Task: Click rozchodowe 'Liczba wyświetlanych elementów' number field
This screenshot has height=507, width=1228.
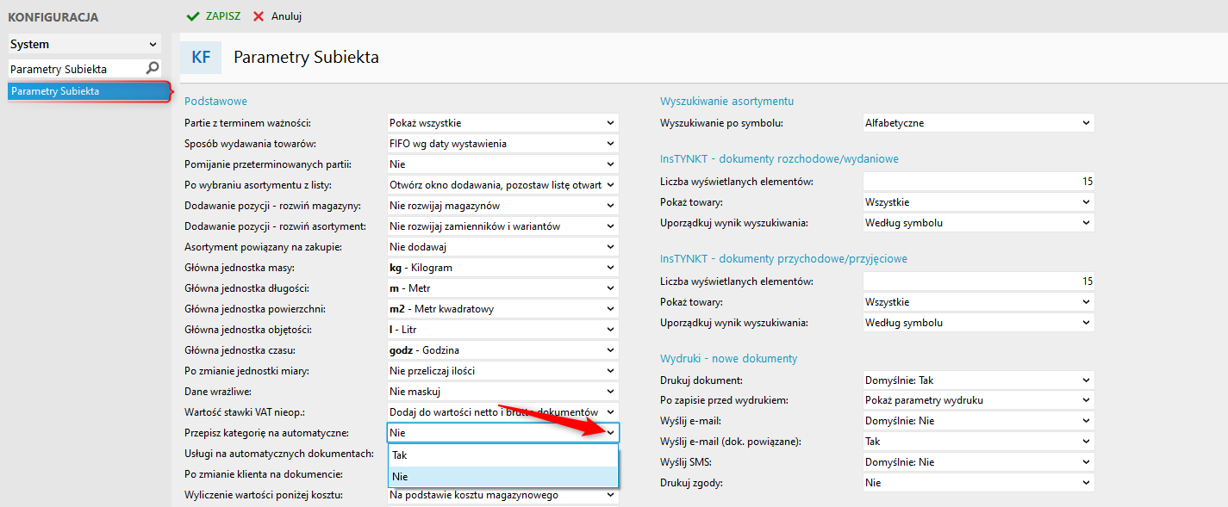Action: [x=978, y=182]
